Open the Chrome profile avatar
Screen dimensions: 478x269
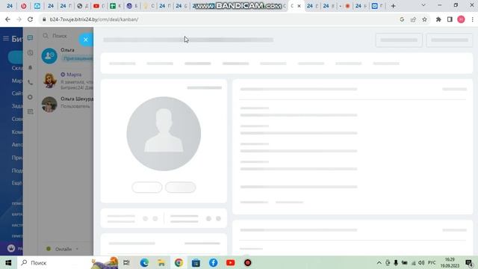(x=461, y=19)
